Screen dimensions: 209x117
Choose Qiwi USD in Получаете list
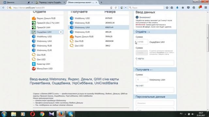pos(99,46)
